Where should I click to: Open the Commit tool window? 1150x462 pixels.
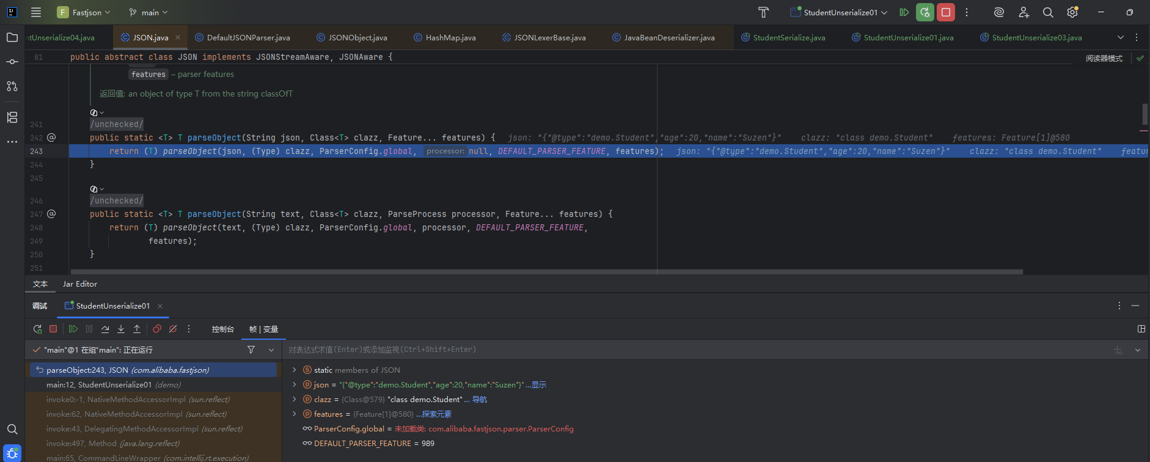pyautogui.click(x=12, y=62)
